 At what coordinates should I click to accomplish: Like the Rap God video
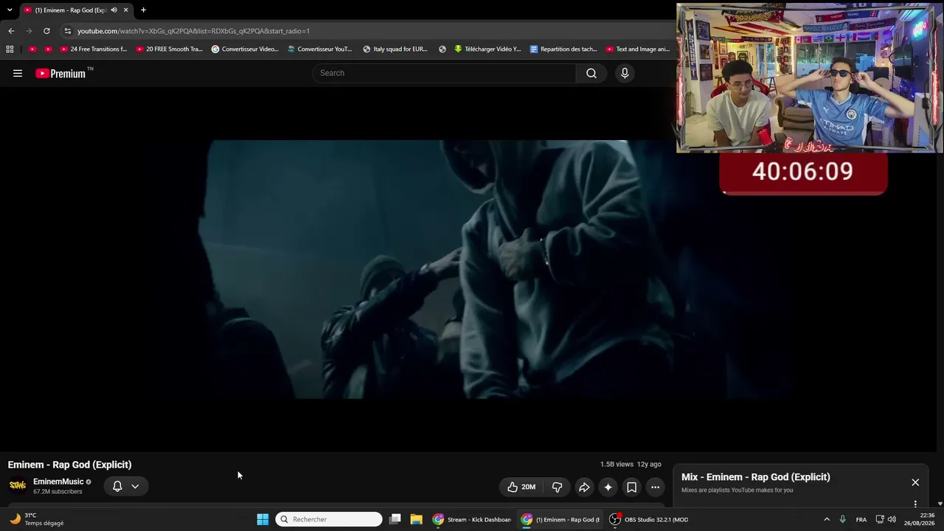pos(521,487)
